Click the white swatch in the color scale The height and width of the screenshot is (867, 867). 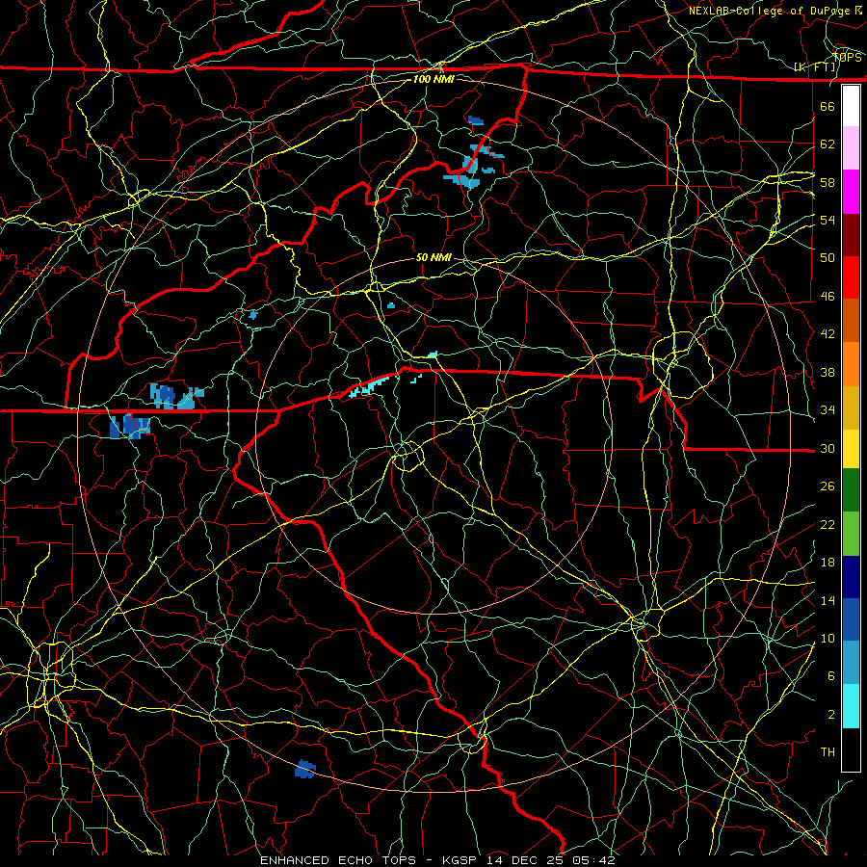(851, 106)
